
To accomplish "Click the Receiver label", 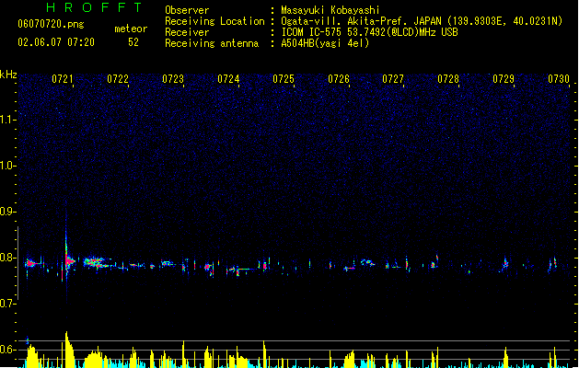I will pyautogui.click(x=187, y=32).
